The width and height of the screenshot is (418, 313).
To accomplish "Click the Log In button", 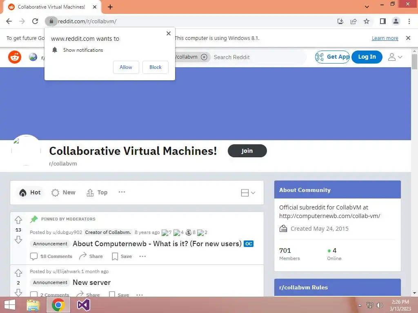I will point(367,57).
